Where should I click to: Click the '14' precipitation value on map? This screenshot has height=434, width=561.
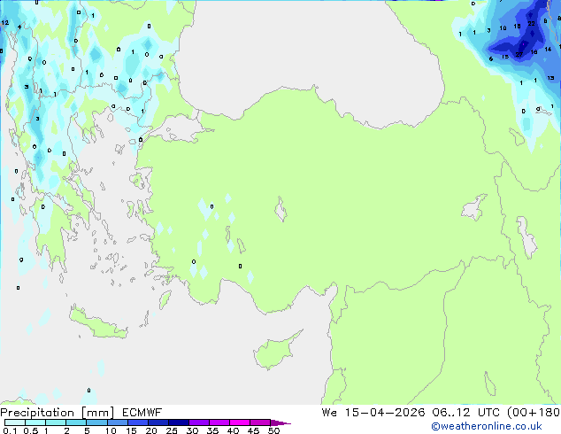pos(548,50)
